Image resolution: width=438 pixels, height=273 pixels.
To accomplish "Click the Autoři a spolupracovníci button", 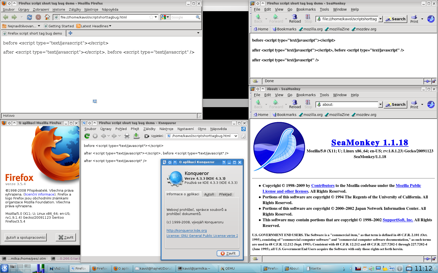I will [x=26, y=237].
